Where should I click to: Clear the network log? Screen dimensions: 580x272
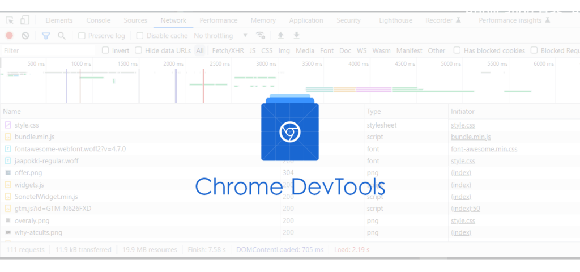coord(25,36)
